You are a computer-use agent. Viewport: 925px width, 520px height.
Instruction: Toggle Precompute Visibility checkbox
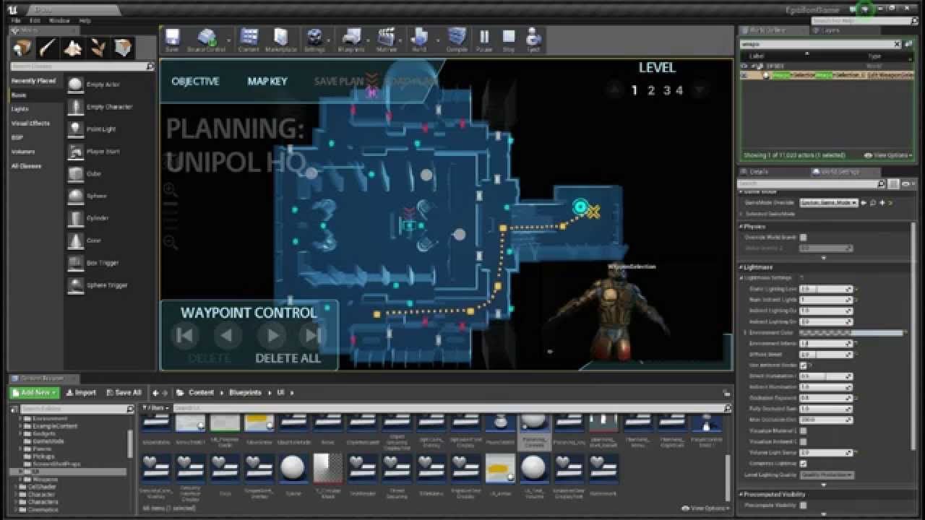803,506
